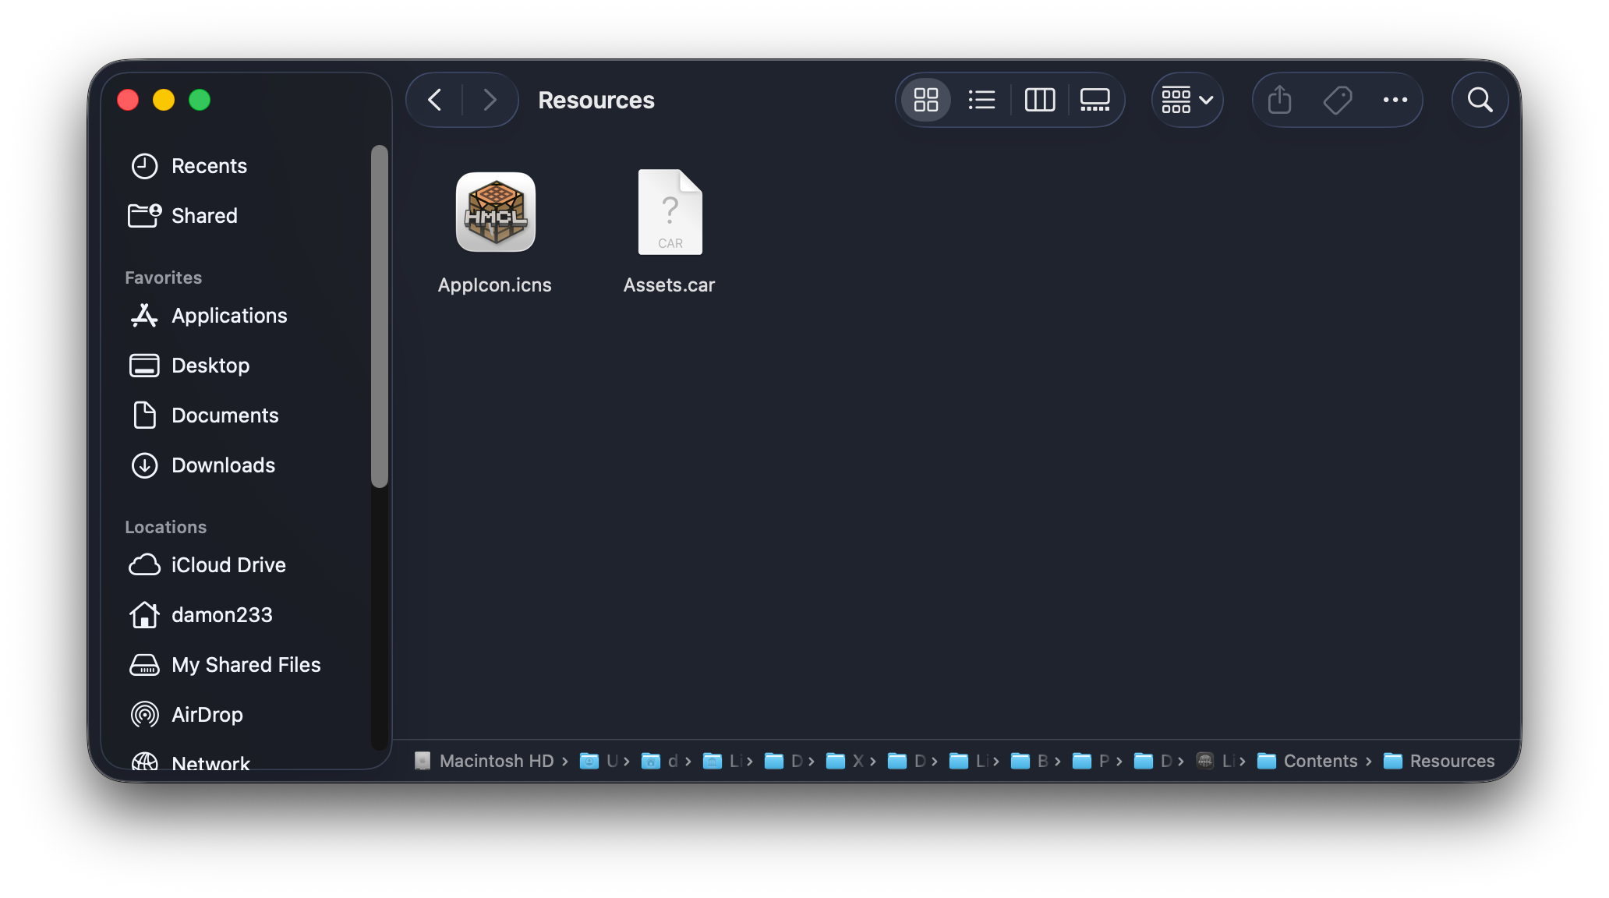Click Contents in the path bar
The image size is (1609, 898).
[1320, 761]
